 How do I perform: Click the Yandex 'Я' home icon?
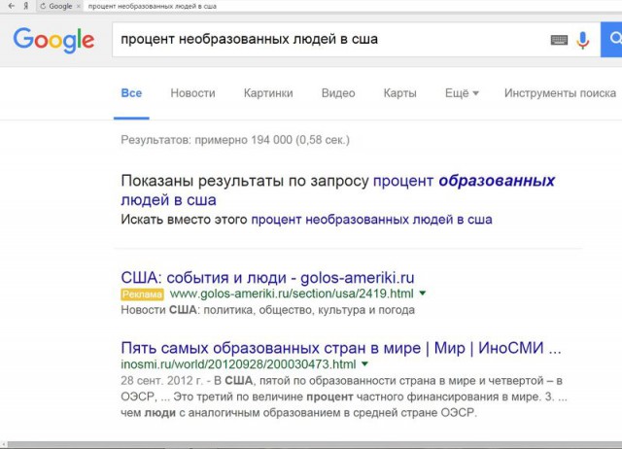(26, 6)
